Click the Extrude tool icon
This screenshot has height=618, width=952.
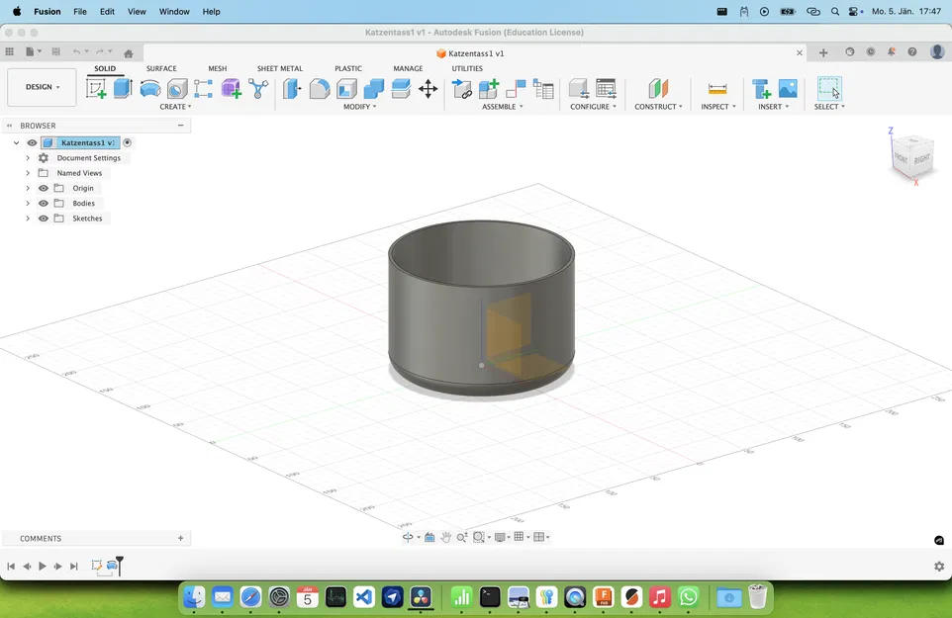pos(123,89)
